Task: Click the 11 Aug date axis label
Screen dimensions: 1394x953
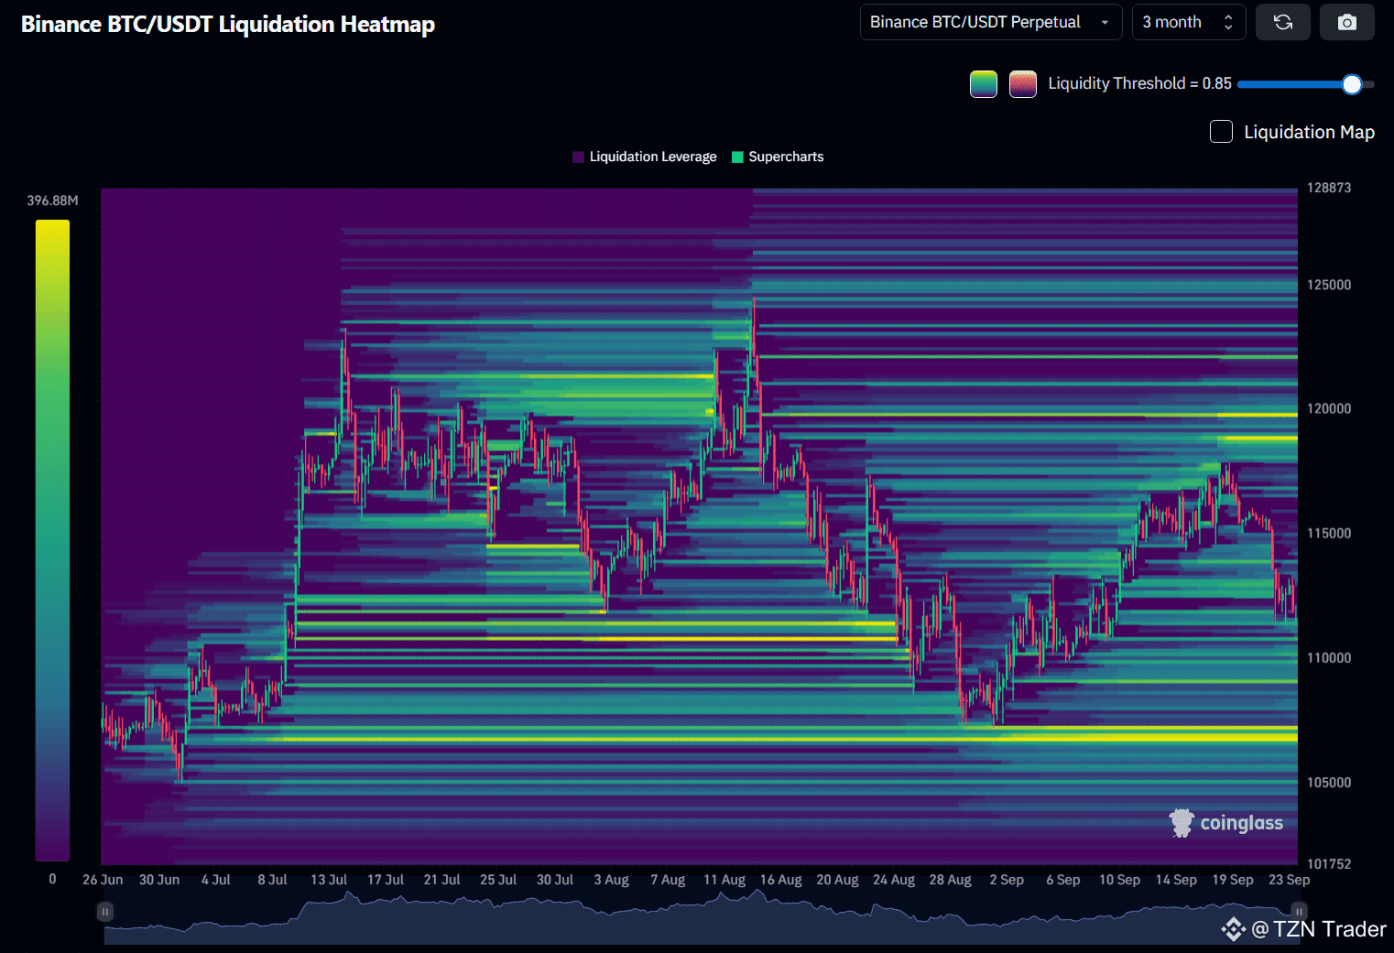Action: point(724,880)
